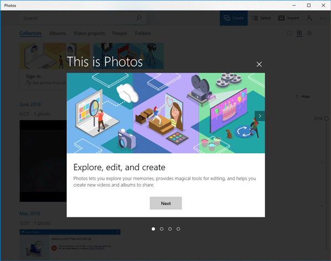Choose the small grid view icon
Image resolution: width=331 pixels, height=261 pixels.
[309, 33]
